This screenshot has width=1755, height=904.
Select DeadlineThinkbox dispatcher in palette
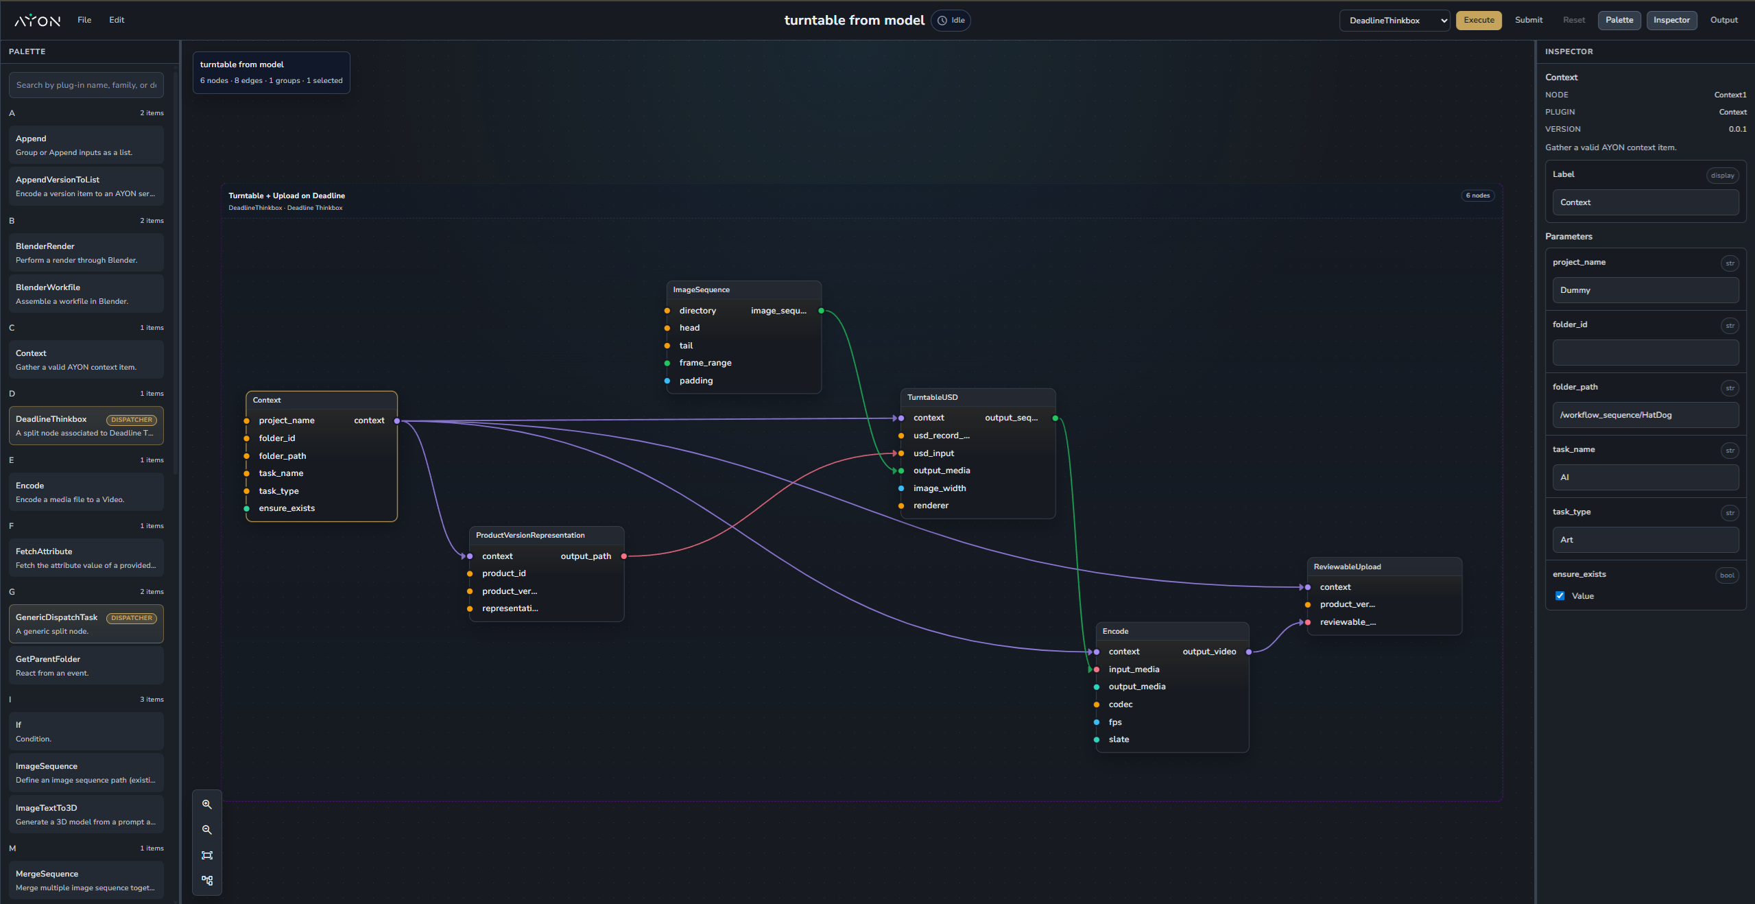(86, 426)
